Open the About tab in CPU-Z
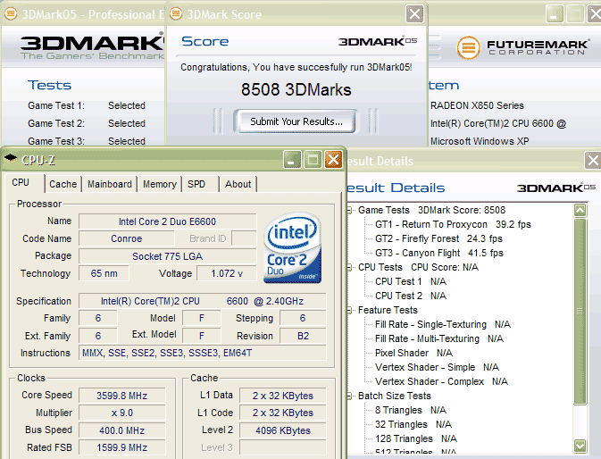Image resolution: width=601 pixels, height=459 pixels. (238, 184)
